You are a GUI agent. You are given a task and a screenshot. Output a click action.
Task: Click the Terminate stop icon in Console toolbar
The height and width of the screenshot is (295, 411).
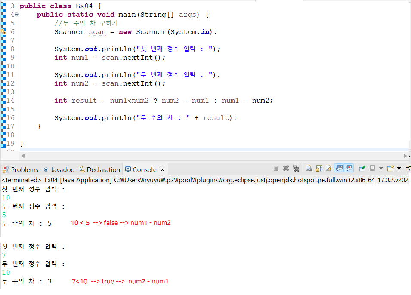[276, 169]
